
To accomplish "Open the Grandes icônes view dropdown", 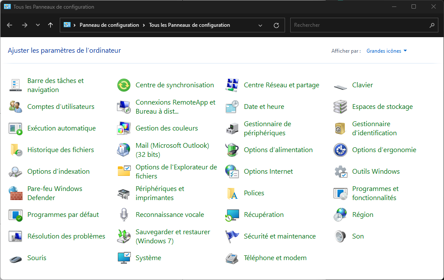I will coord(386,51).
